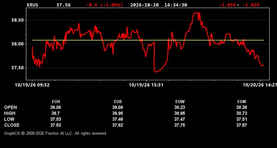
Task: Click the EOD high value 38.95
Action: click(x=118, y=113)
